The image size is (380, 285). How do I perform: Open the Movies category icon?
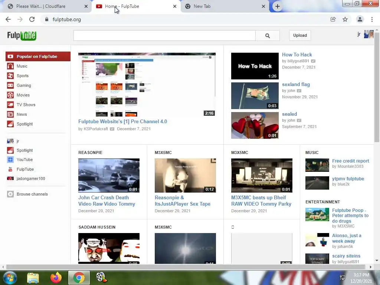pos(10,95)
